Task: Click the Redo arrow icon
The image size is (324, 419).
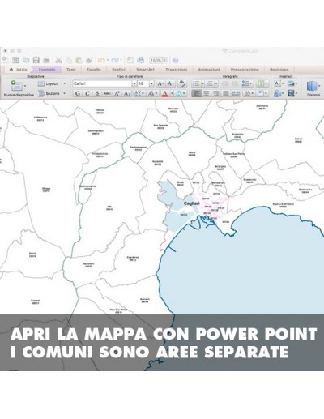Action: (115, 60)
